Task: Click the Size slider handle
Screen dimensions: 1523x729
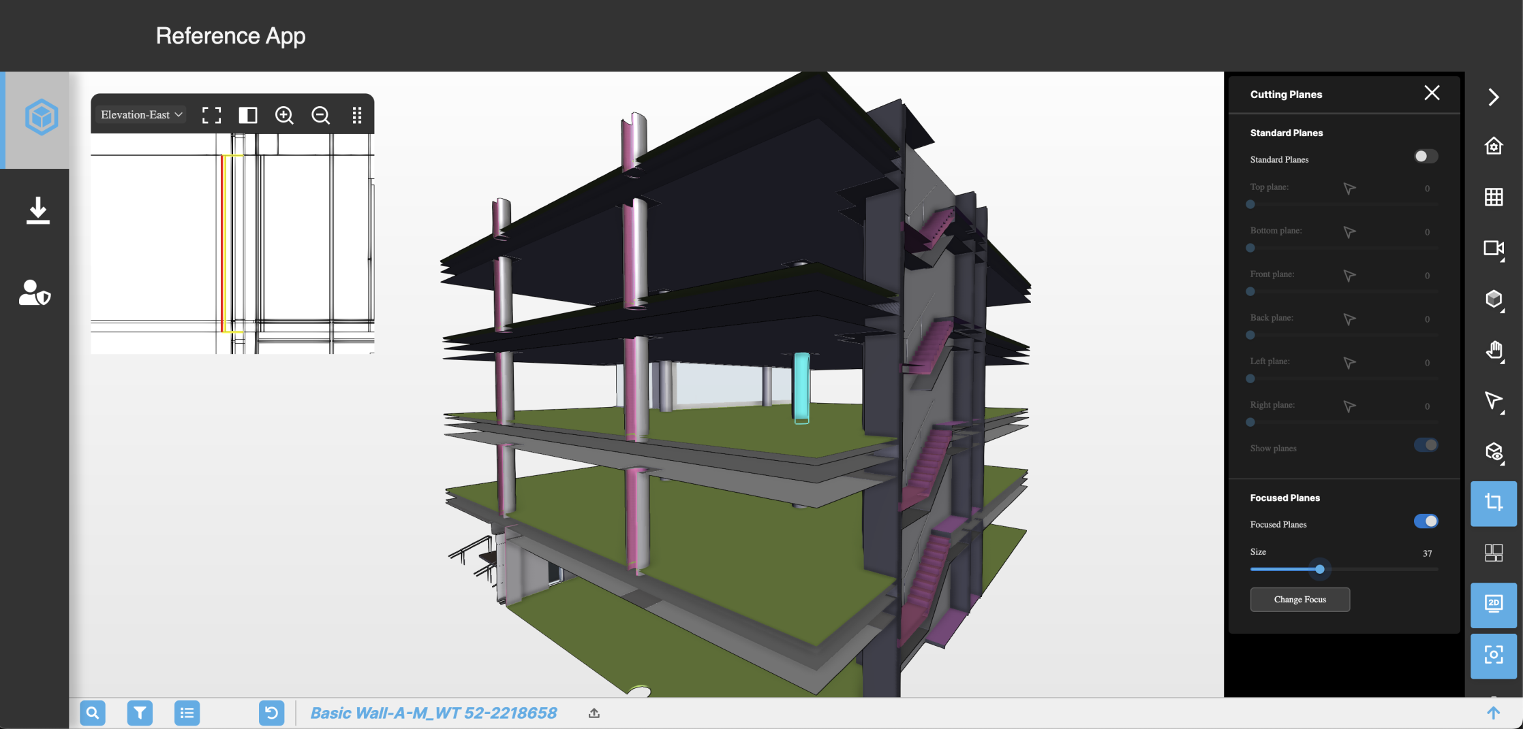Action: pos(1320,569)
